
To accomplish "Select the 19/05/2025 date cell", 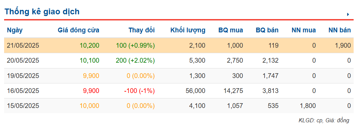I will click(23, 76).
